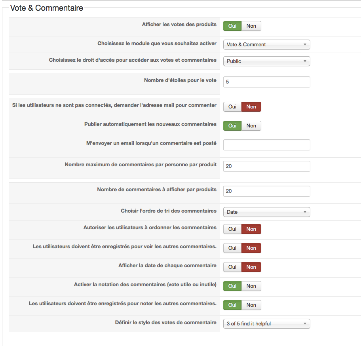The height and width of the screenshot is (346, 361).
Task: Require registration to view other comments (Oui)
Action: pyautogui.click(x=232, y=248)
